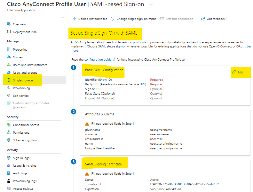Open Token encryption settings
Image resolution: width=253 pixels, height=192 pixels.
(x=25, y=140)
